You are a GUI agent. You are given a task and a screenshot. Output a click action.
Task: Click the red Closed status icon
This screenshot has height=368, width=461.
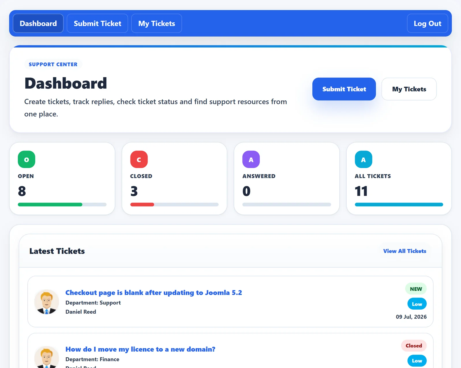point(139,159)
